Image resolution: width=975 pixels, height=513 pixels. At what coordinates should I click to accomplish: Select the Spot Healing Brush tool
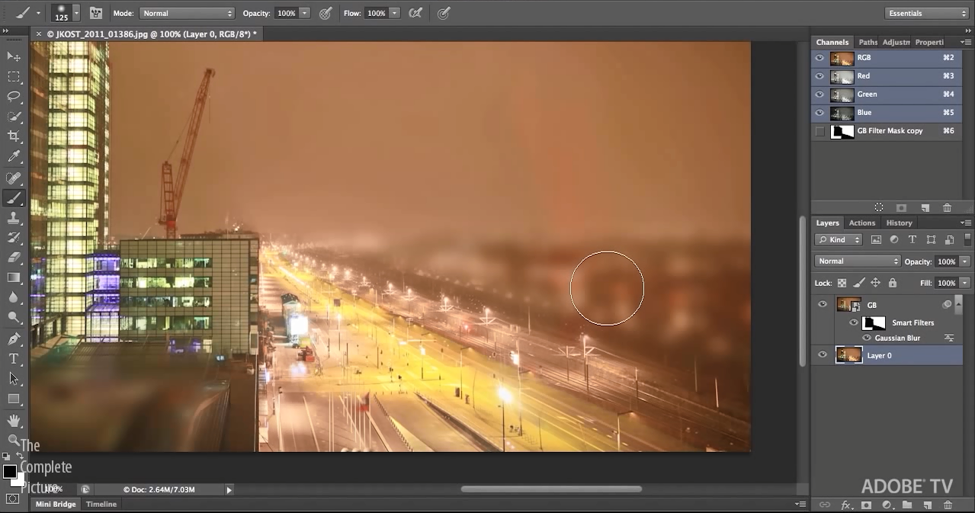pos(14,178)
